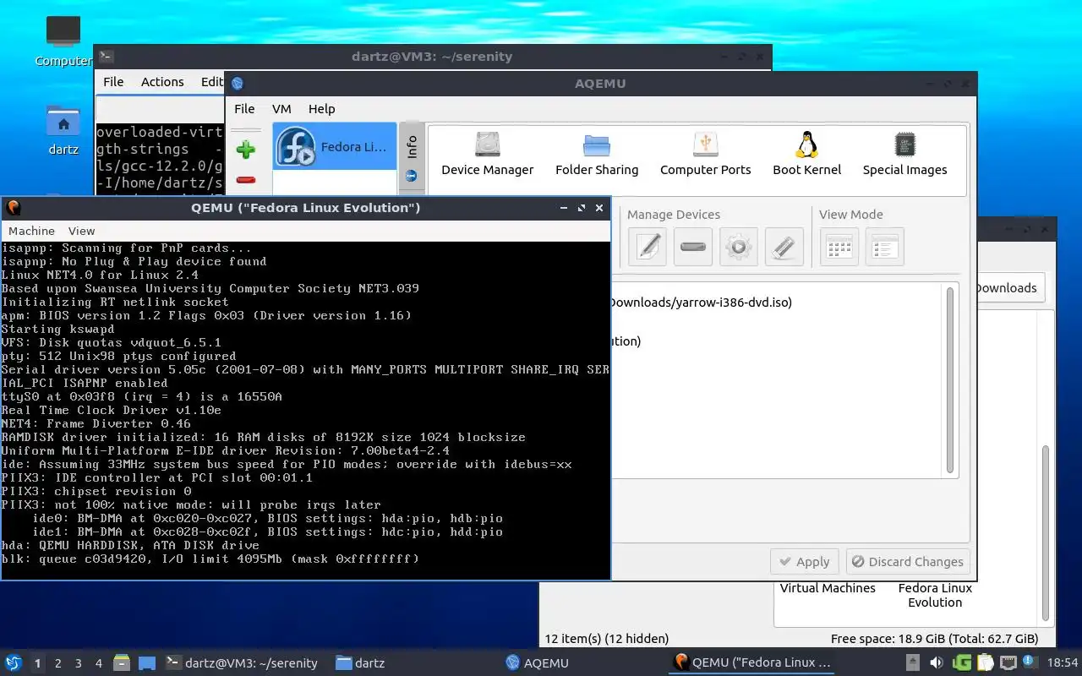Screen dimensions: 1082x676
Task: Open the application start menu
Action: (13, 663)
